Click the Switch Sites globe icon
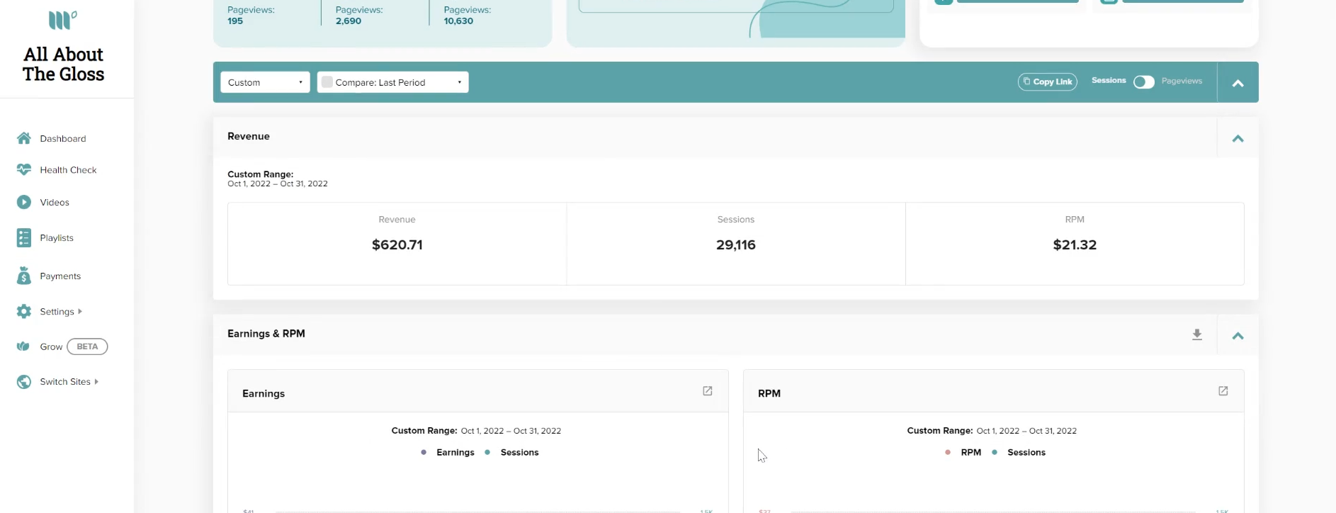Viewport: 1336px width, 513px height. (24, 381)
